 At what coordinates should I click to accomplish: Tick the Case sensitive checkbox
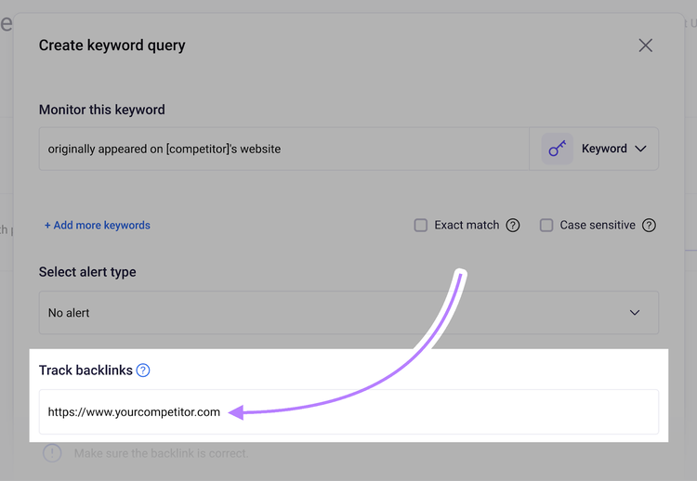(546, 225)
